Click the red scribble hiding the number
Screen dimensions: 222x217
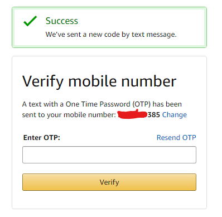[133, 114]
